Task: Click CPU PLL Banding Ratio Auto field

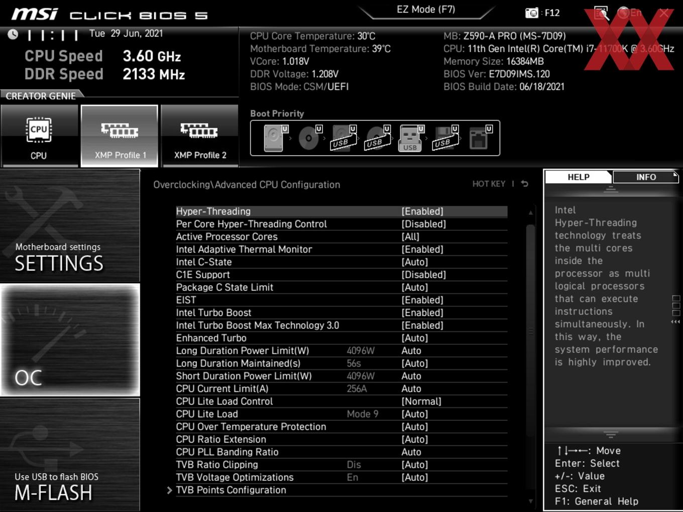Action: 411,452
